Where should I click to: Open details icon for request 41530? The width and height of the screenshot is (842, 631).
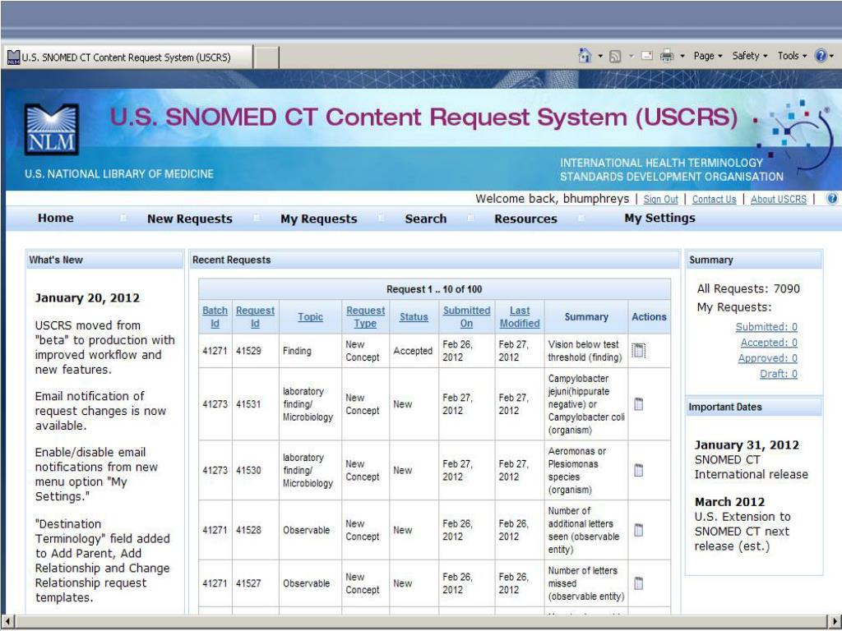click(x=638, y=470)
